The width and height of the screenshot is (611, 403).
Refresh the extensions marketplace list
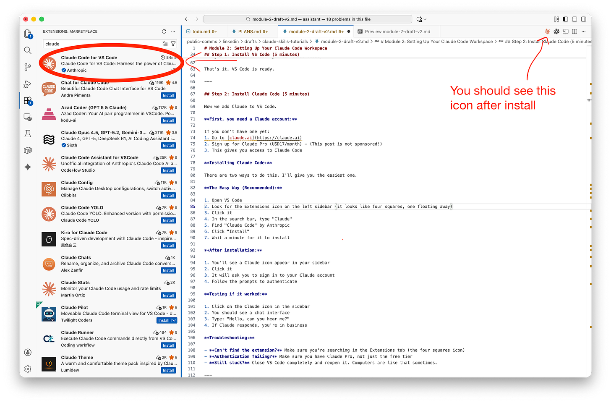pos(164,31)
